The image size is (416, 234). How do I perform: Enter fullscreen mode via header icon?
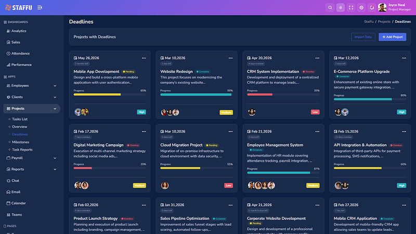click(x=351, y=8)
